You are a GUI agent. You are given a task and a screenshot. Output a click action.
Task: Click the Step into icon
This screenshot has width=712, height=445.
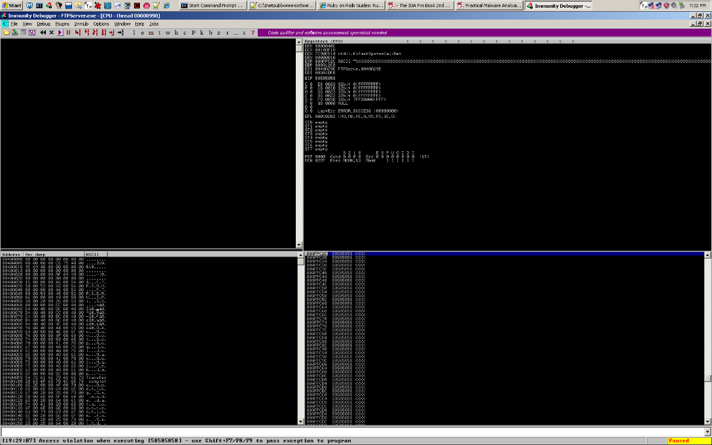click(x=77, y=32)
